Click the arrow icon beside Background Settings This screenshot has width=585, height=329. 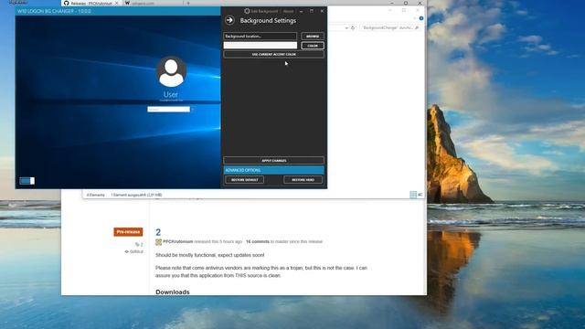click(229, 20)
